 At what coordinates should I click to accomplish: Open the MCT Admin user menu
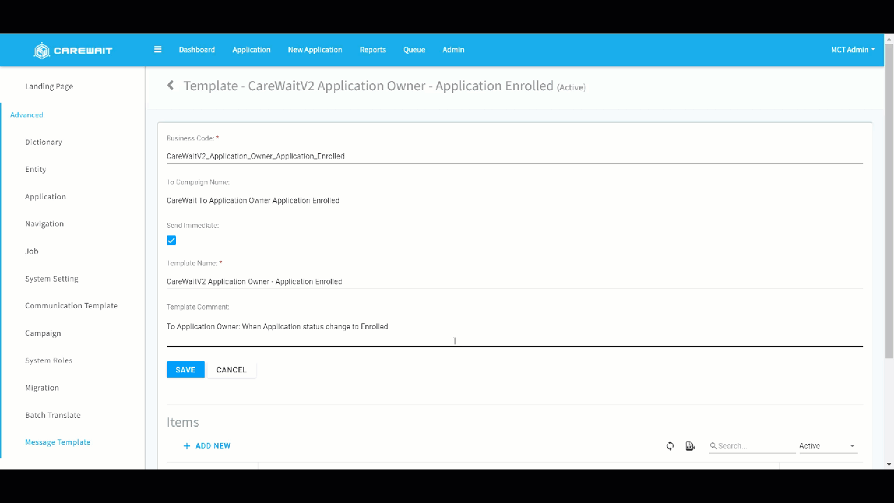coord(853,50)
